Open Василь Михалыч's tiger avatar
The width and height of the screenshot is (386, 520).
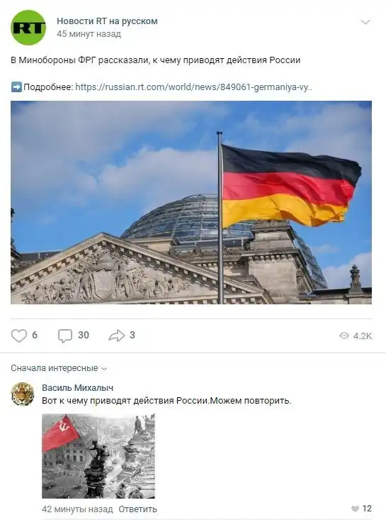(23, 394)
